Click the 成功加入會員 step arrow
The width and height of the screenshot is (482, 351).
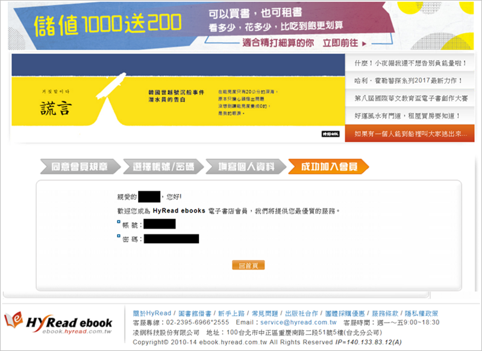point(327,166)
